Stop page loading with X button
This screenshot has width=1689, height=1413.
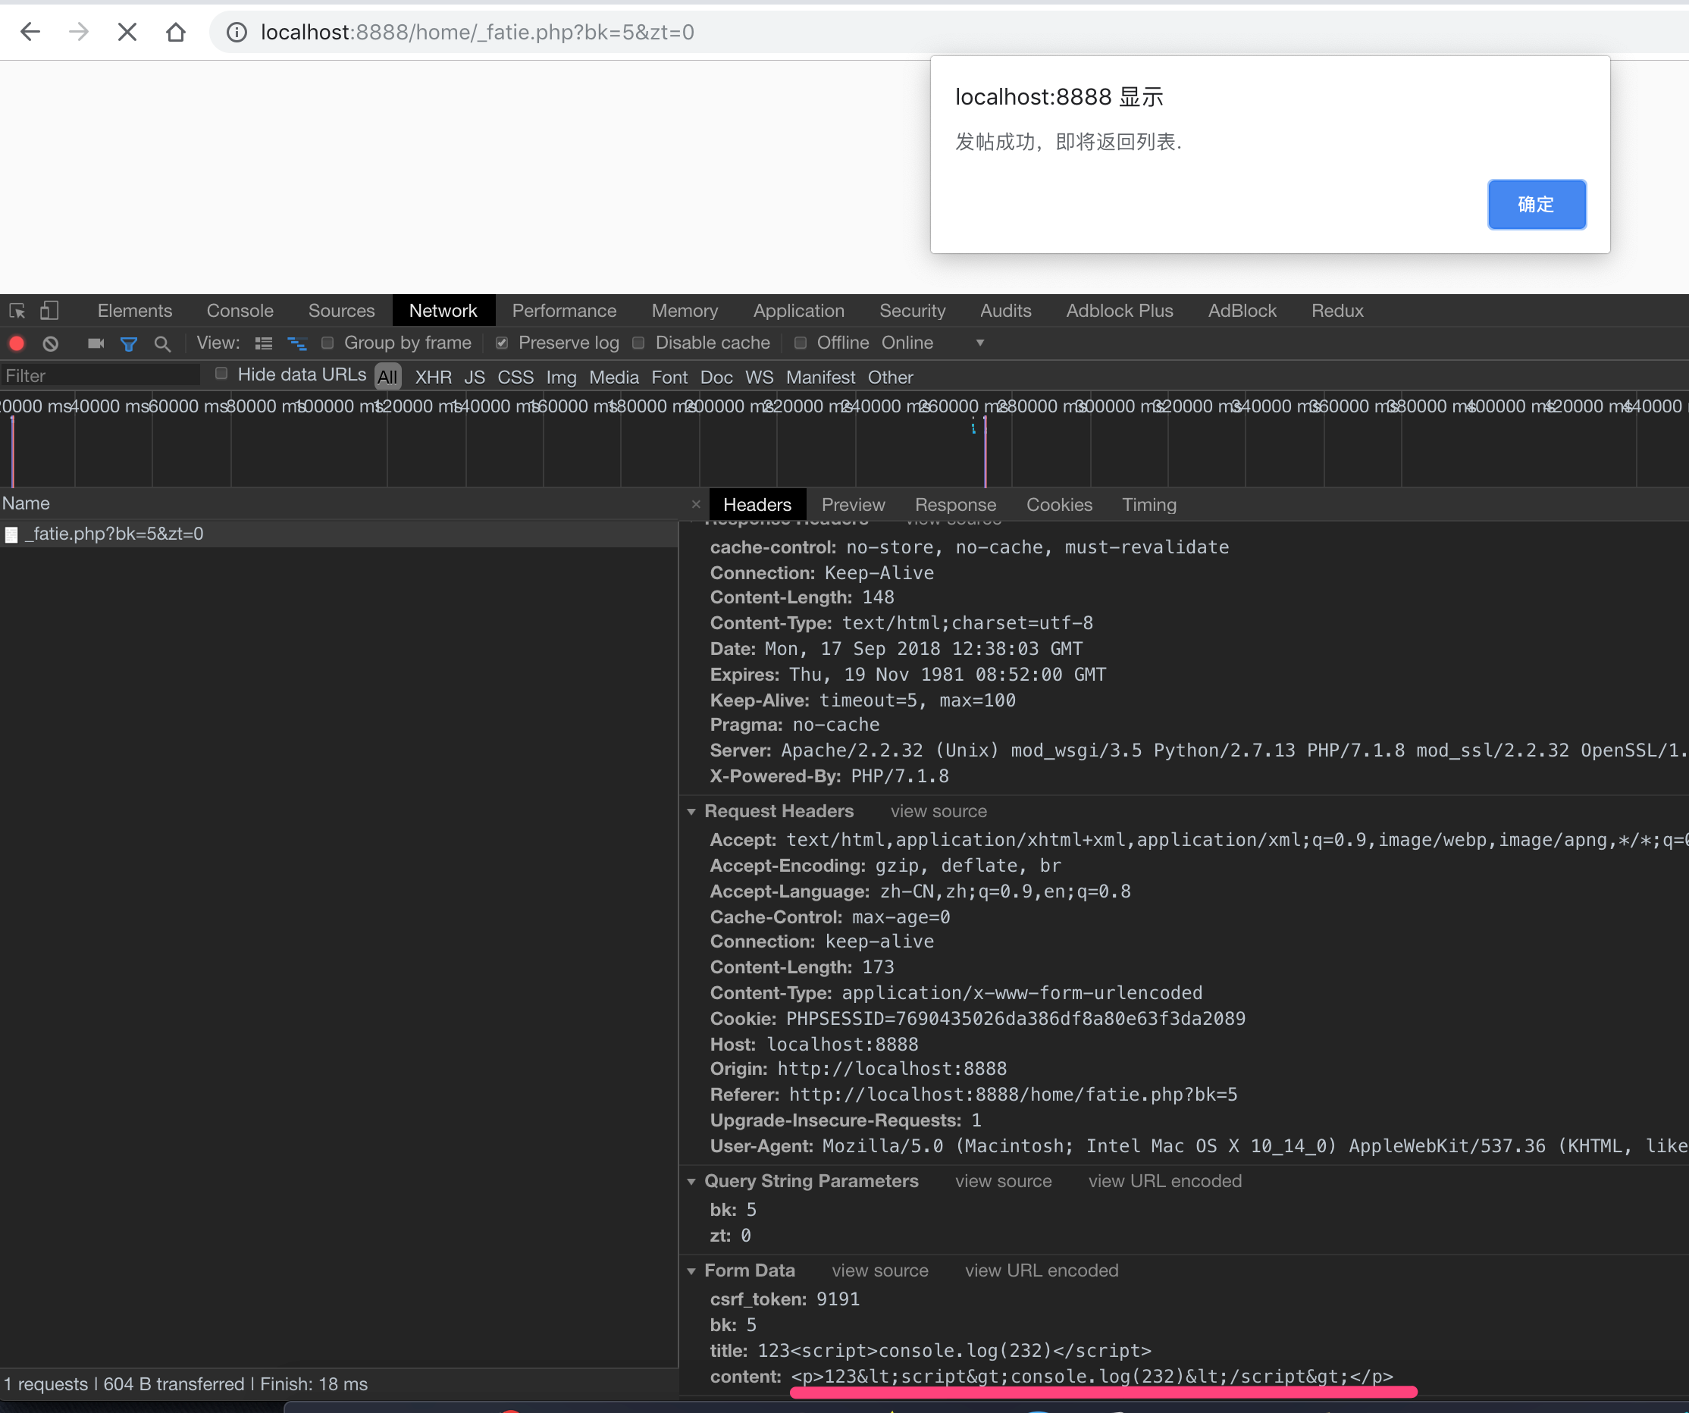coord(127,32)
